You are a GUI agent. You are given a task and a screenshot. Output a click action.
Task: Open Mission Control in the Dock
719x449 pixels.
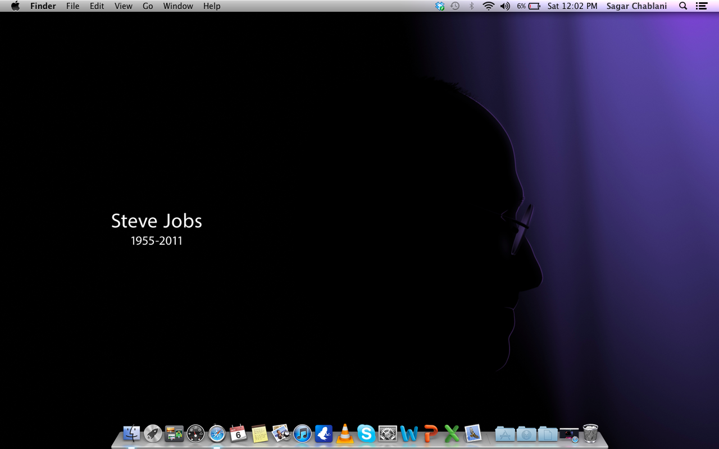(174, 433)
